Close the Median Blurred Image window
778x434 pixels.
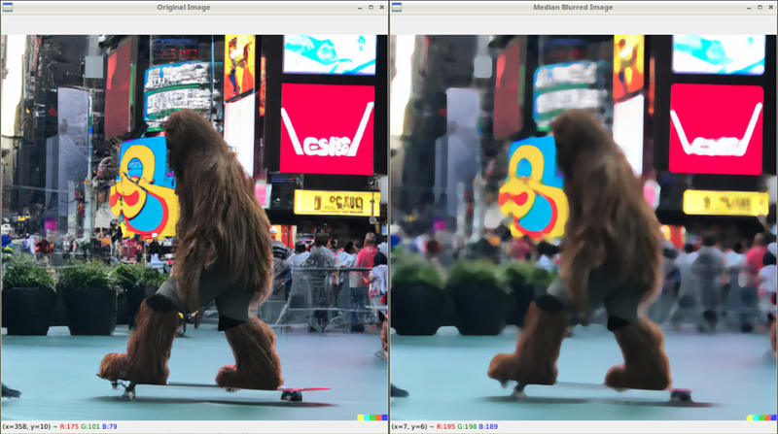[770, 8]
